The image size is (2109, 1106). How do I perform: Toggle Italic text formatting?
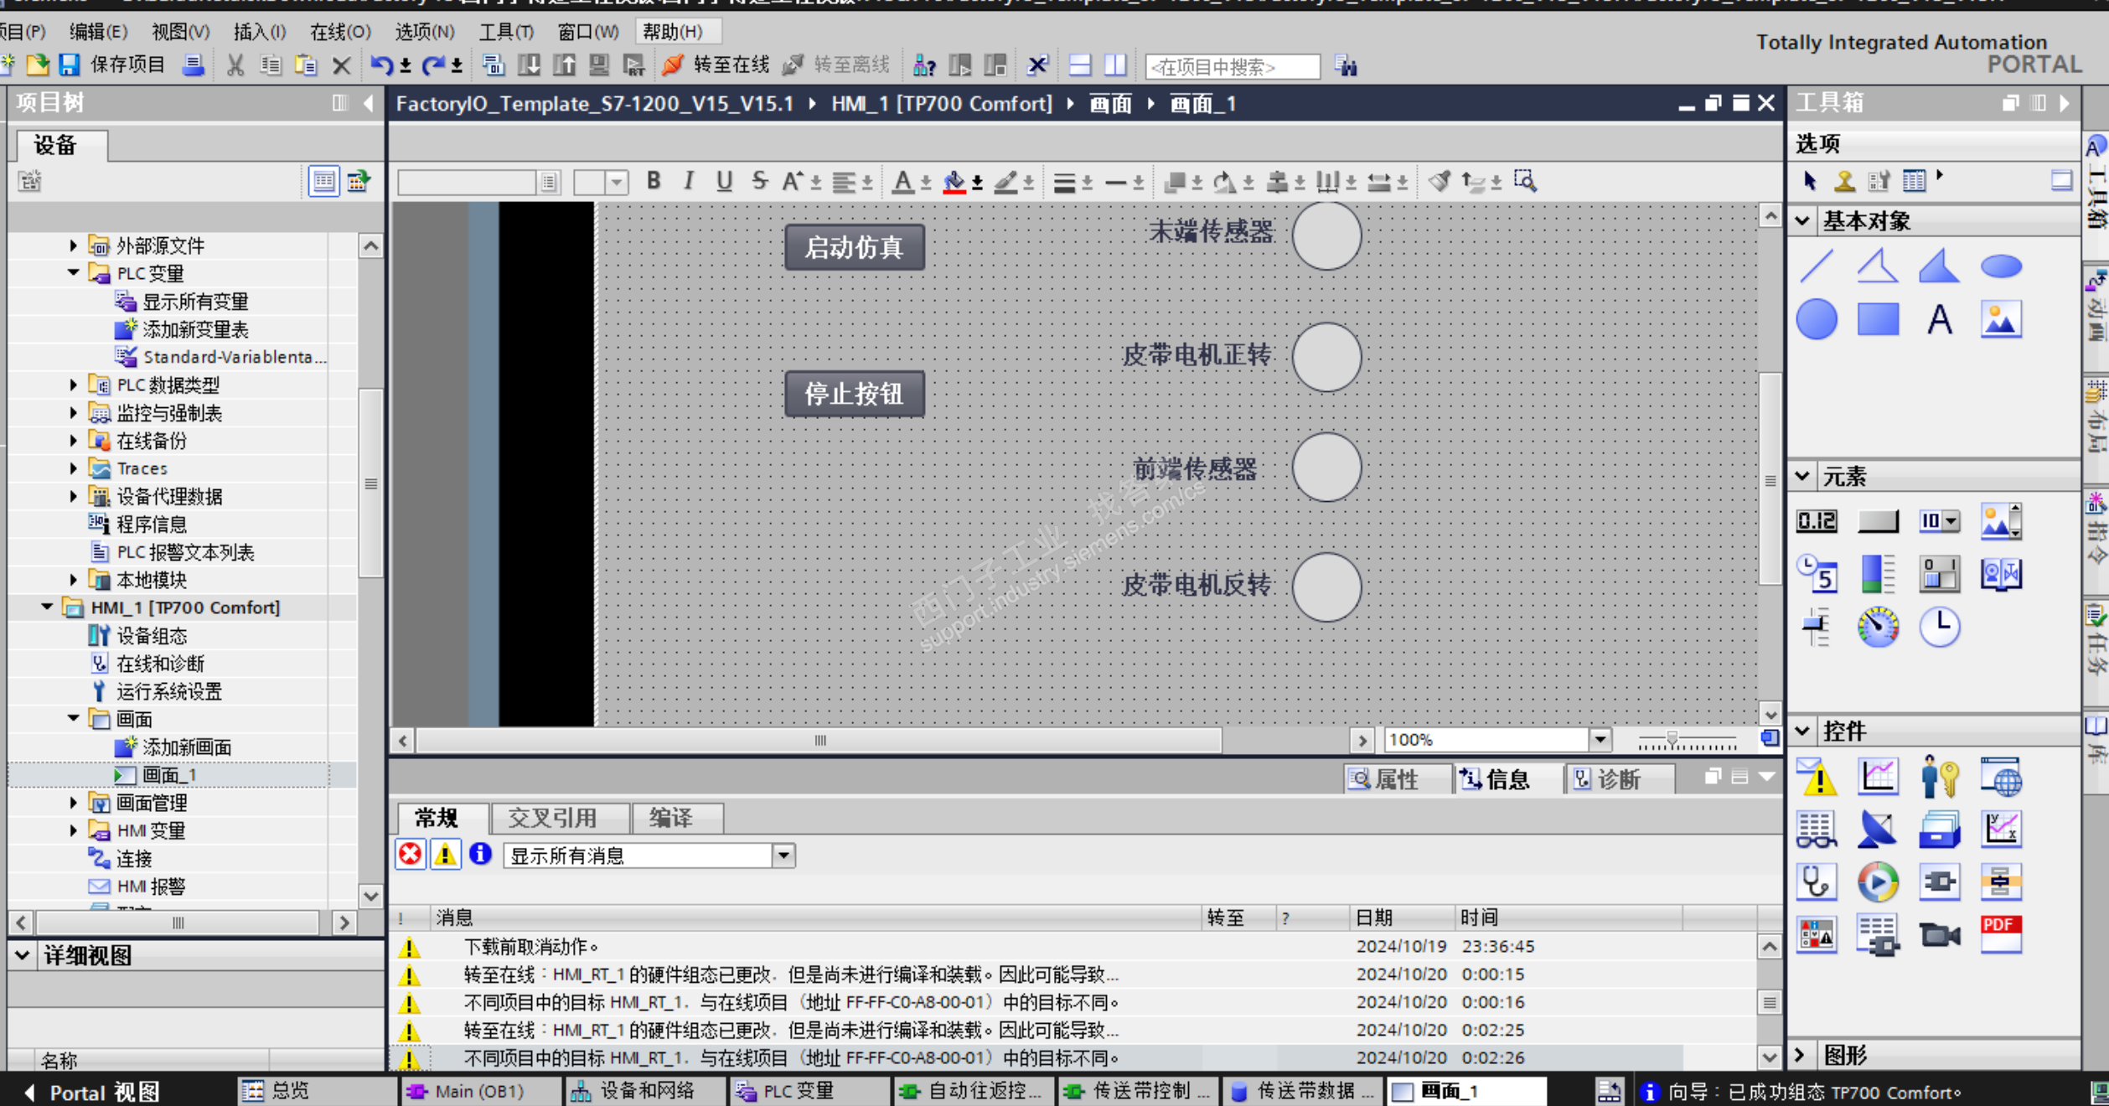[689, 181]
